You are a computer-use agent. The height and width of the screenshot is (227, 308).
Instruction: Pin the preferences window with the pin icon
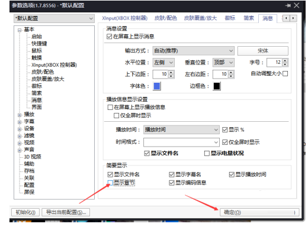click(x=288, y=5)
